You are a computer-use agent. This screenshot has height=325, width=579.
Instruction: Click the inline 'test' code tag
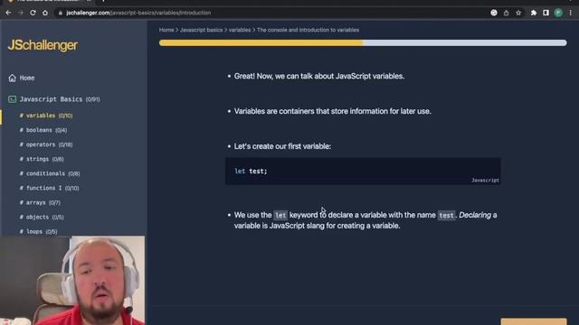tap(446, 215)
